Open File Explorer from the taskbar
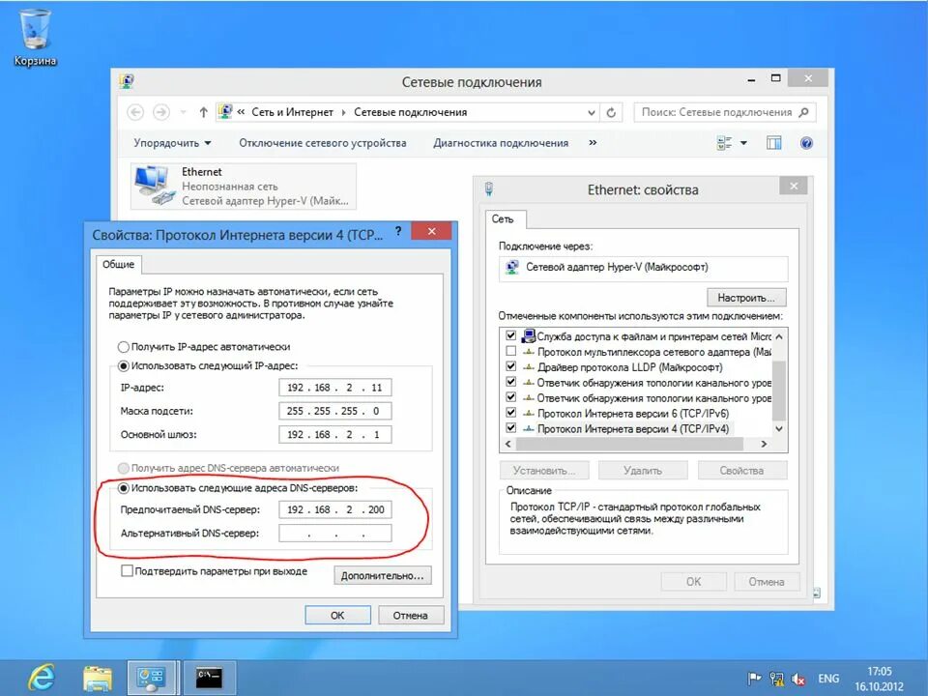Viewport: 928px width, 696px height. 98,679
